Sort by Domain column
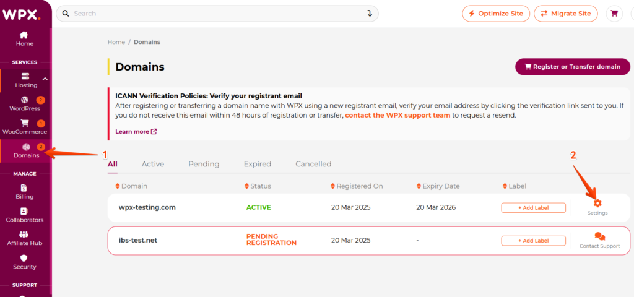Image resolution: width=634 pixels, height=297 pixels. click(x=131, y=186)
